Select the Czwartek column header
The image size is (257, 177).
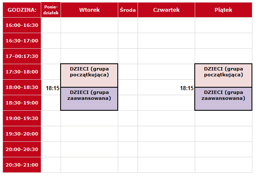point(167,10)
